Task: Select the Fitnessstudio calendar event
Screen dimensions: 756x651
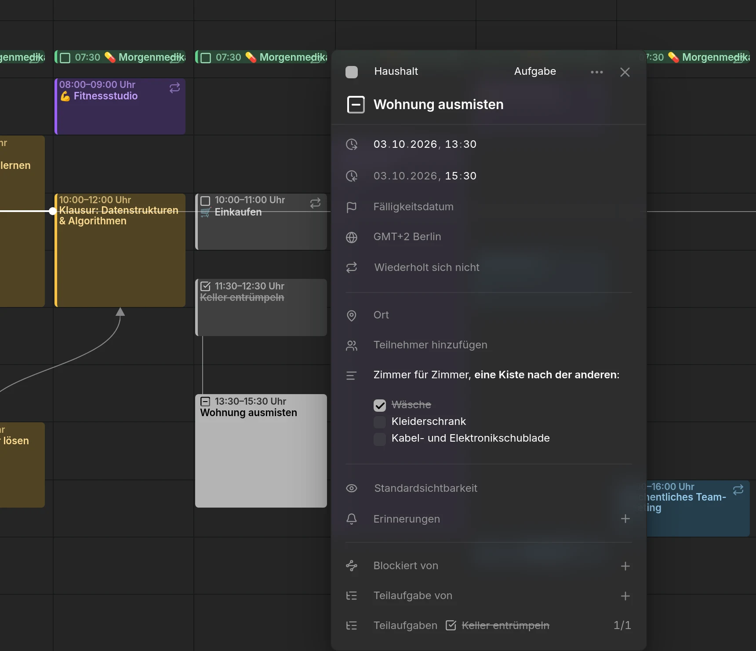Action: (x=120, y=106)
